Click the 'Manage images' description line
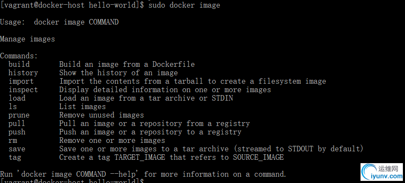Image resolution: width=405 pixels, height=183 pixels. click(x=28, y=39)
